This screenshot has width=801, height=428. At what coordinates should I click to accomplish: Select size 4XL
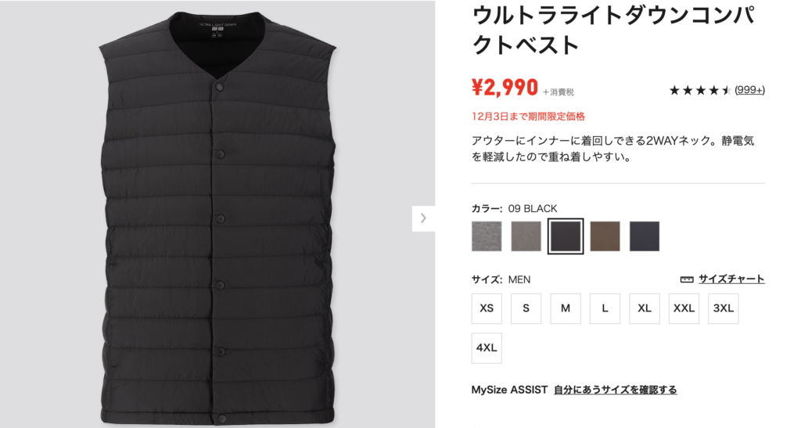(x=487, y=348)
